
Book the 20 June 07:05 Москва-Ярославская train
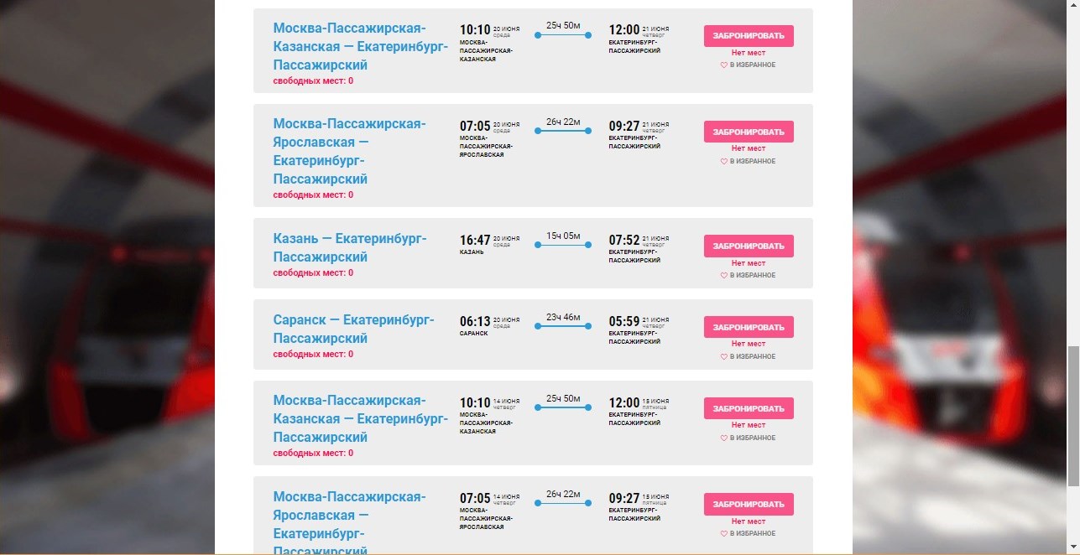click(x=749, y=132)
